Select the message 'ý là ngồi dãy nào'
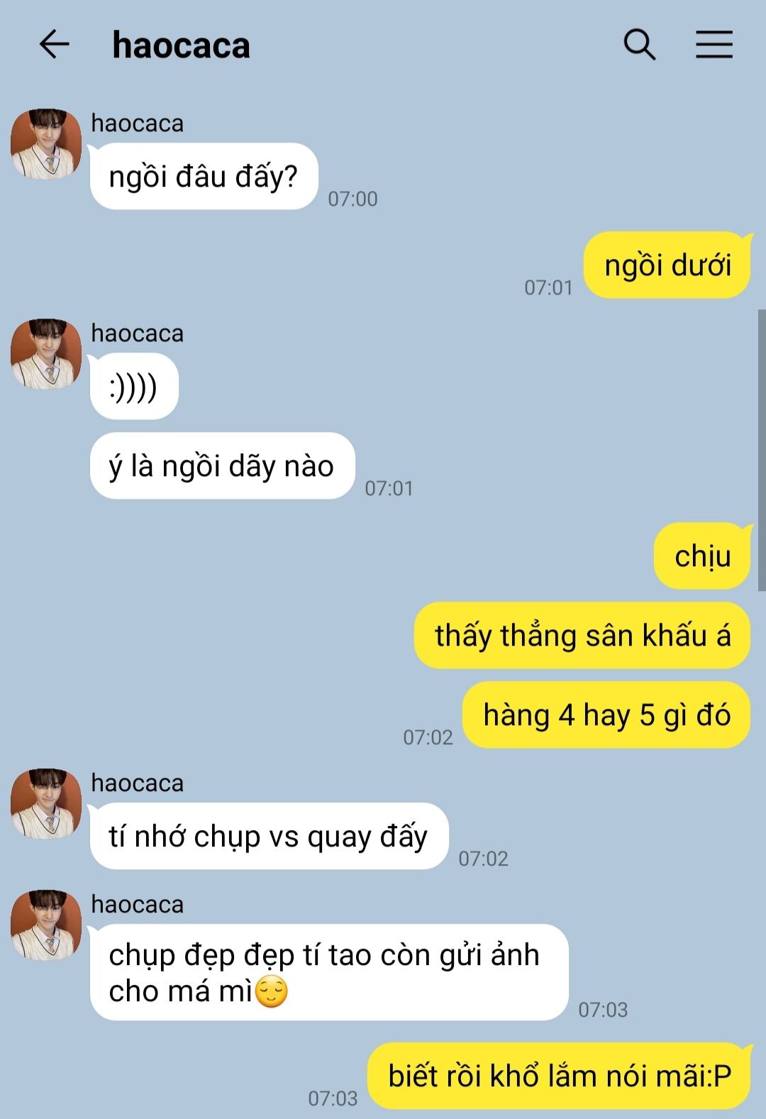 pos(222,465)
